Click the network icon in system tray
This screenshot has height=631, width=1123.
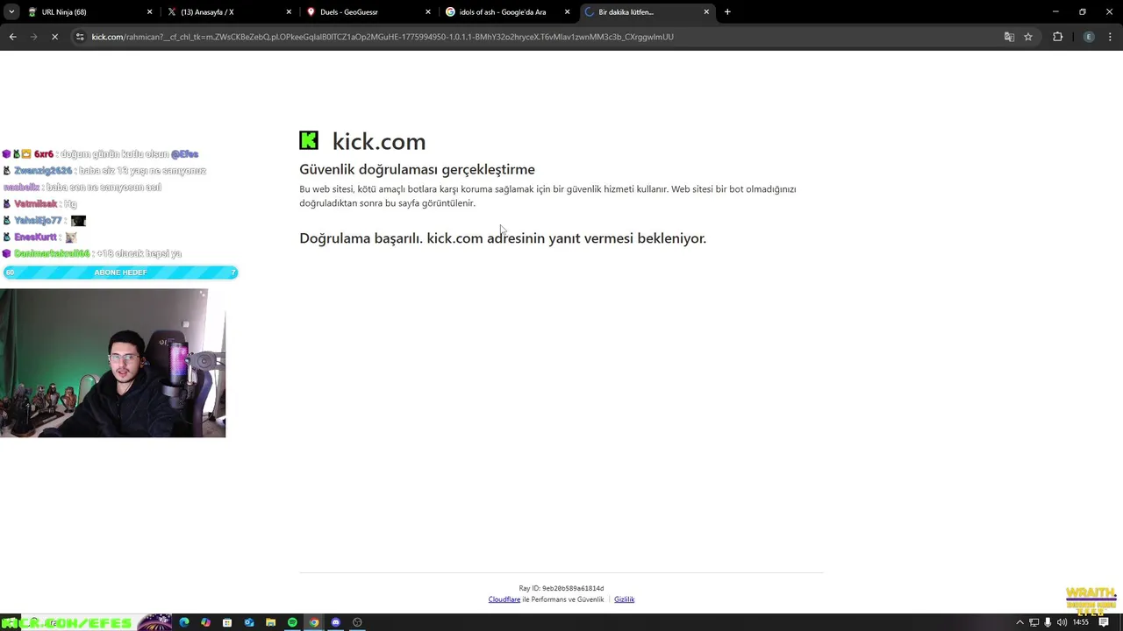1034,622
